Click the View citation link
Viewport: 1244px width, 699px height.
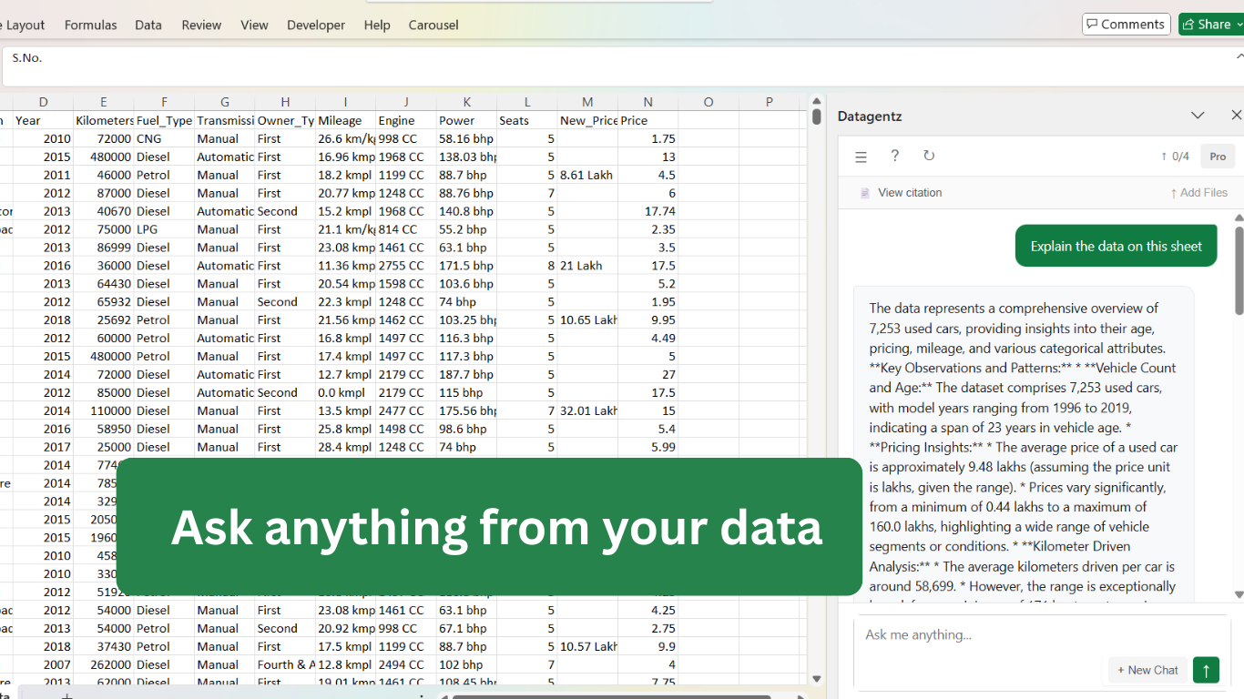pos(912,192)
